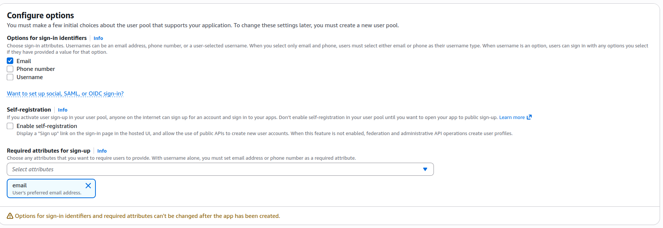The height and width of the screenshot is (228, 663).
Task: Enable the Phone number sign-in checkbox
Action: tap(10, 69)
